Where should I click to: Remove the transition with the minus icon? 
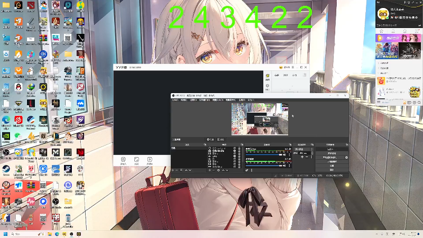pyautogui.click(x=307, y=157)
